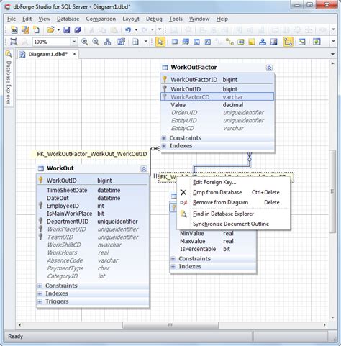Open the Tools menu
Screen dimensions: 341x346
tap(176, 19)
